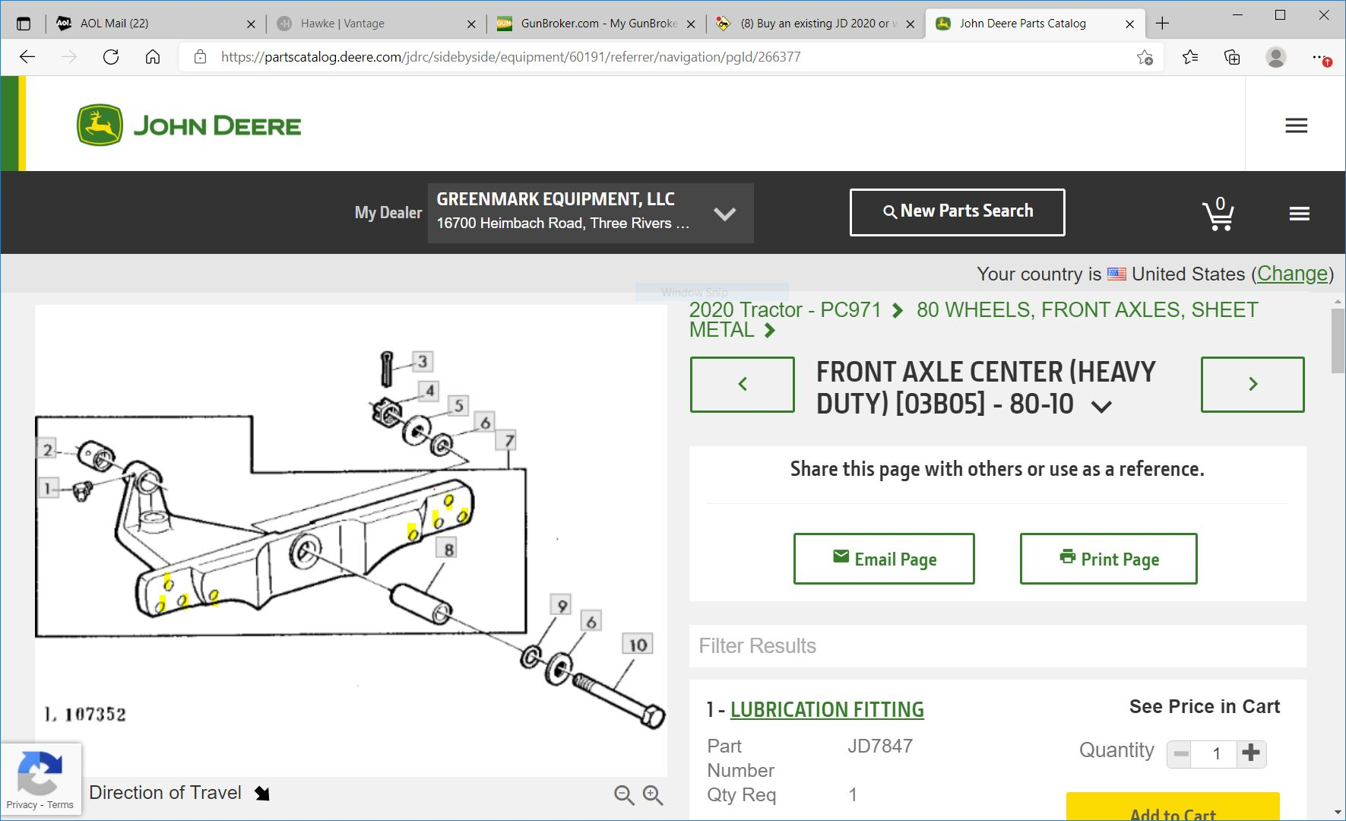Click the reCAPTCHA Privacy link
The image size is (1346, 821).
click(21, 804)
